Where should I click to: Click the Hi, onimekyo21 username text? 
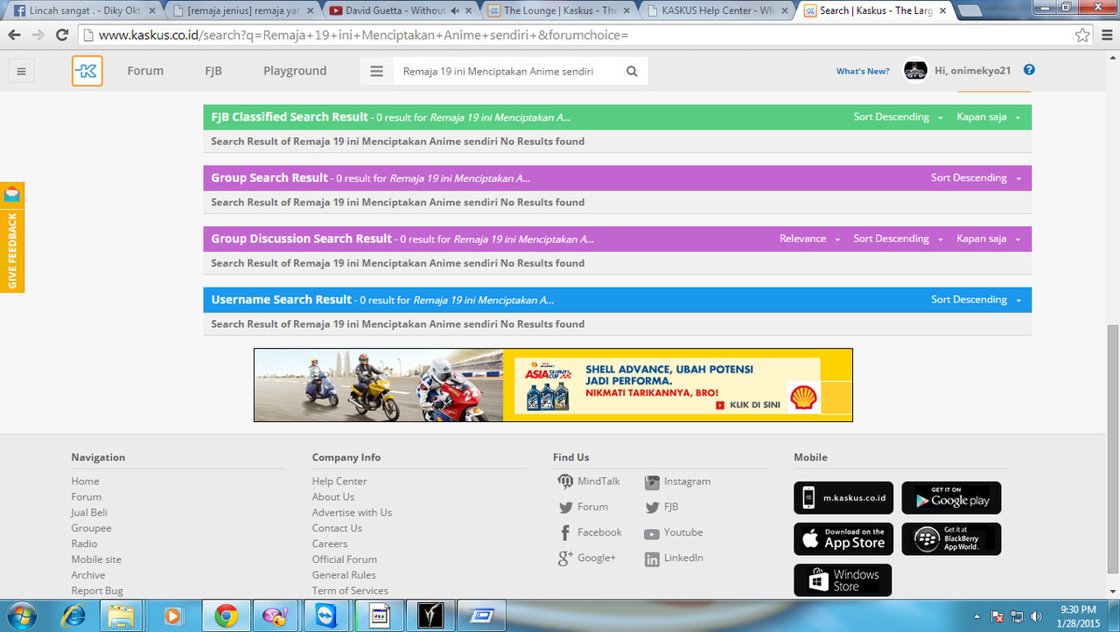[972, 72]
